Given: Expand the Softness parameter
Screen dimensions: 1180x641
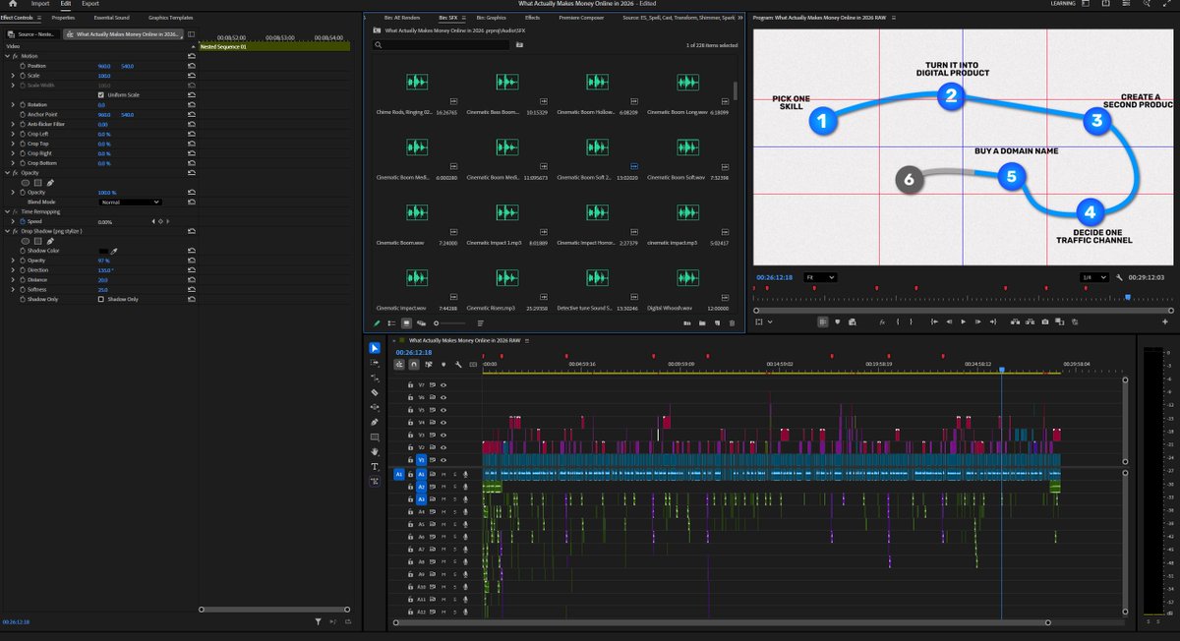Looking at the screenshot, I should coord(13,289).
